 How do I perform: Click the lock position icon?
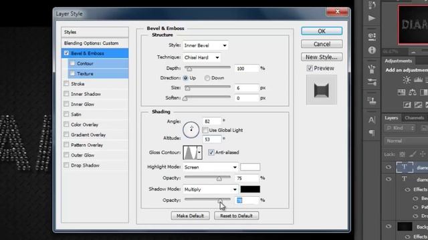tap(423, 154)
